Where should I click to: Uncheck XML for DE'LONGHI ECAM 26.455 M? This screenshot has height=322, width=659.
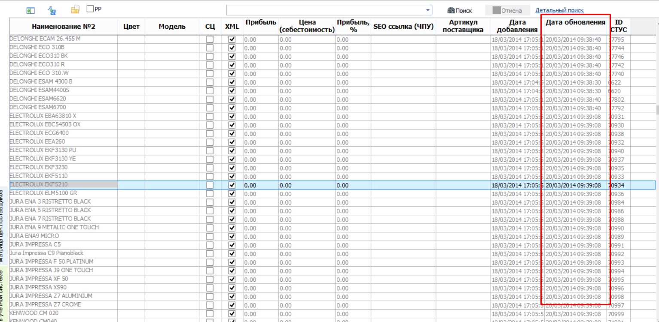[232, 39]
